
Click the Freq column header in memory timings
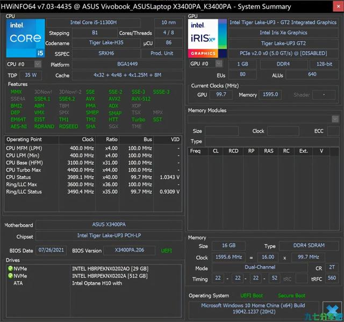tap(198, 151)
